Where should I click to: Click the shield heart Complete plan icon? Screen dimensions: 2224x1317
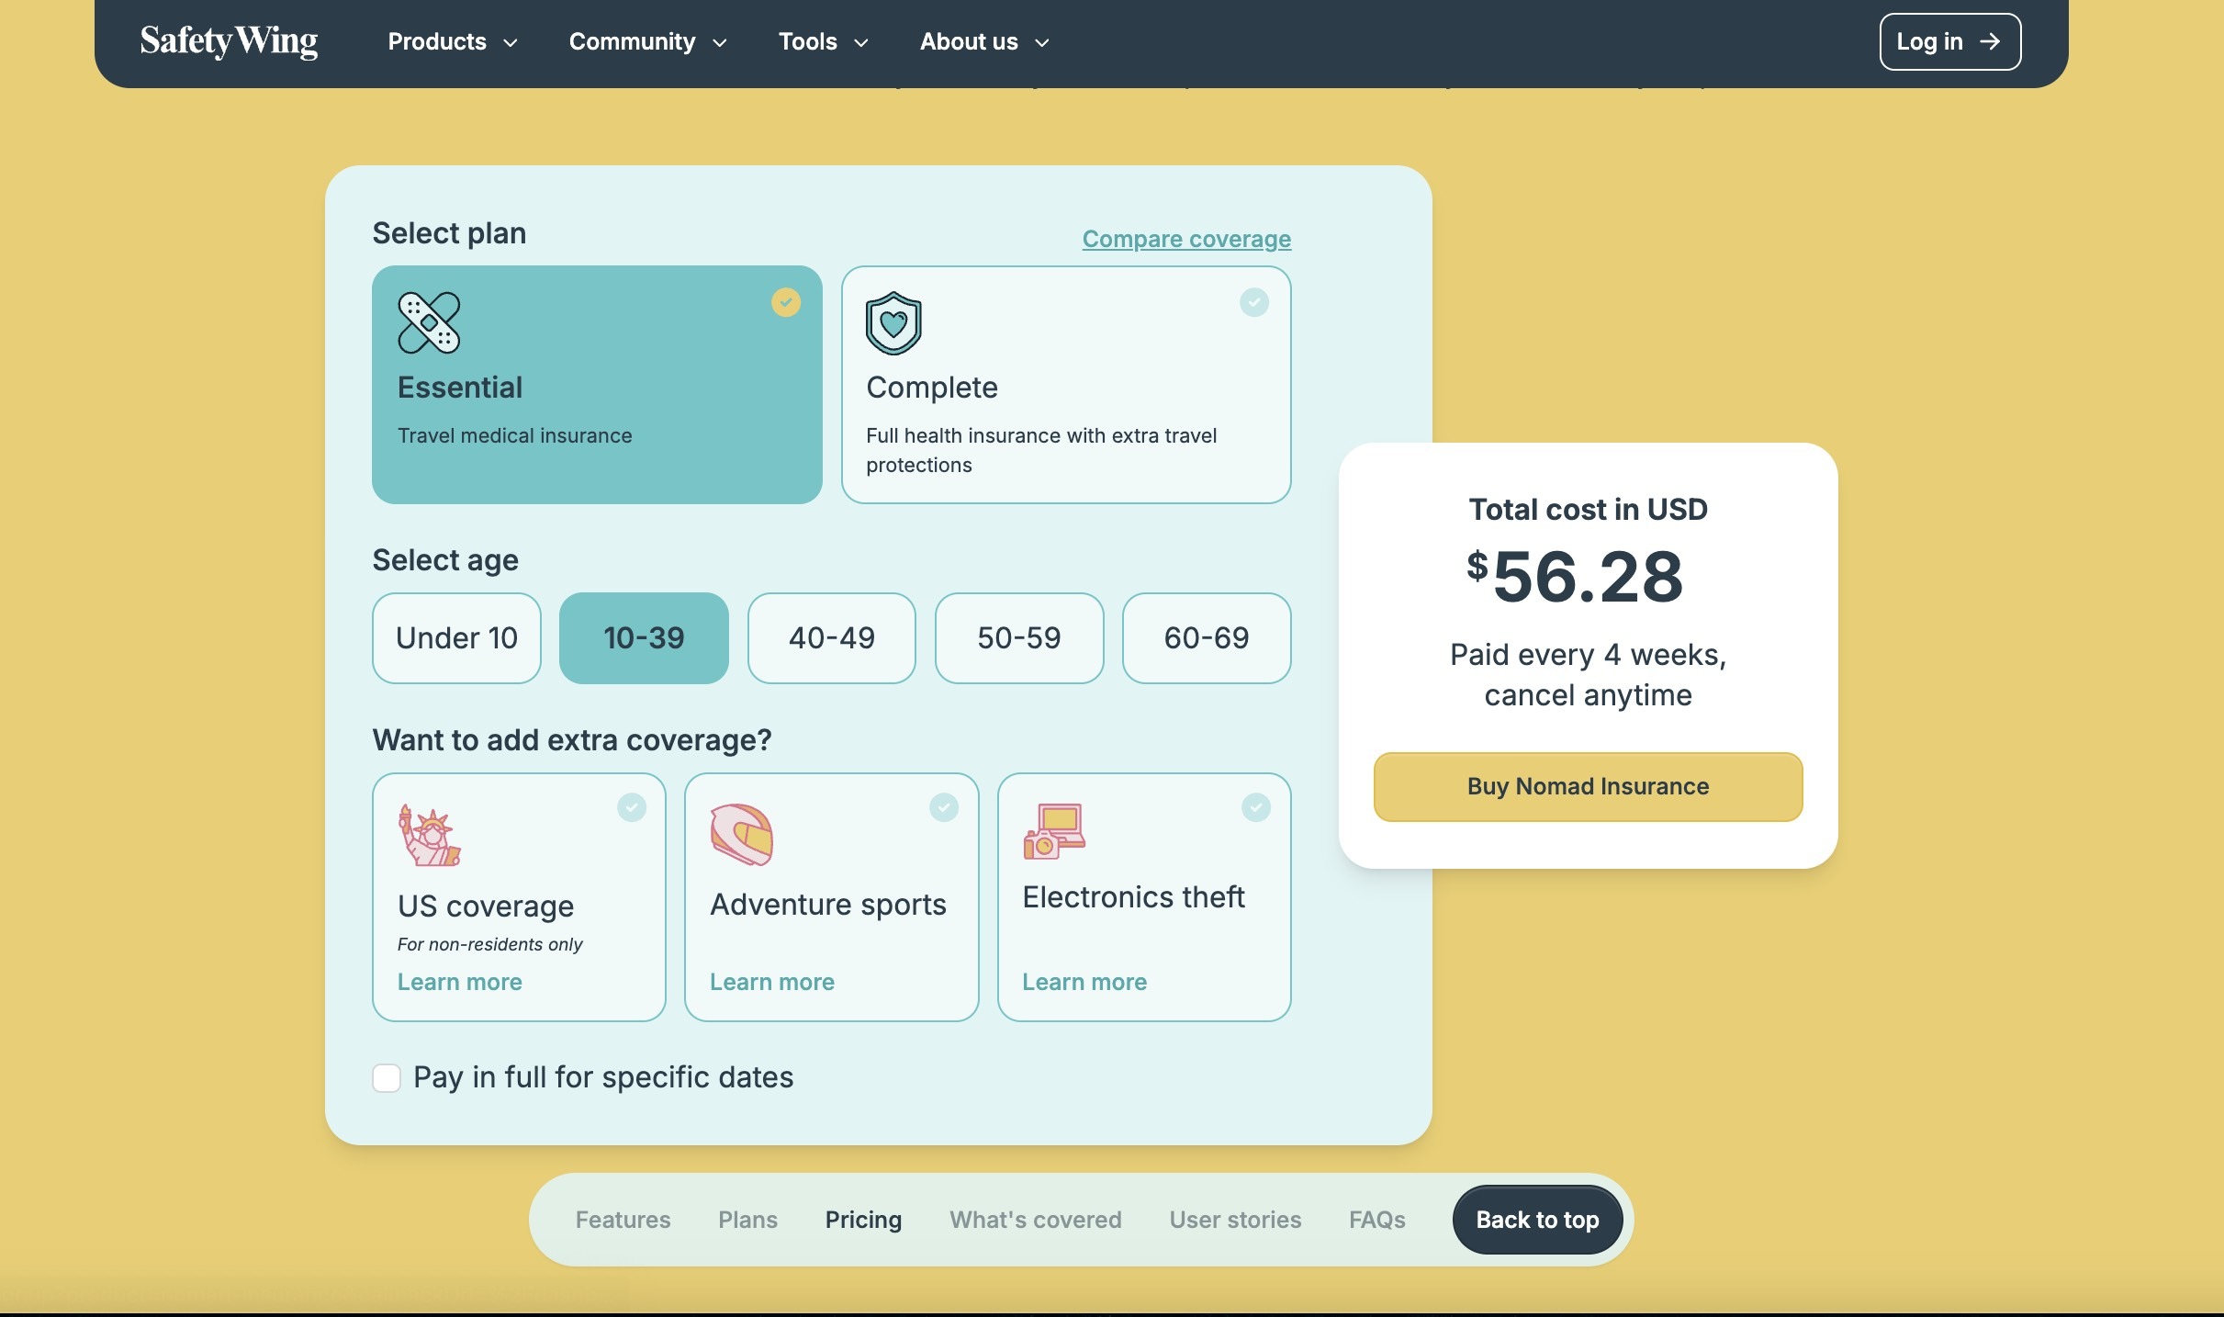(893, 323)
